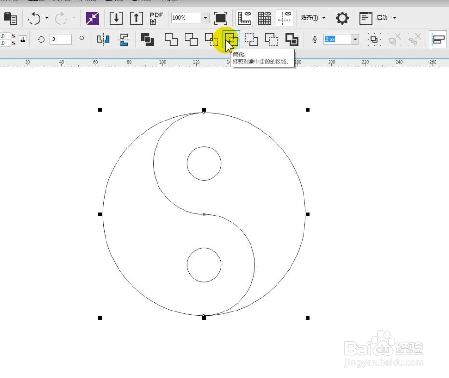
Task: Expand the 启动 launcher dropdown
Action: [394, 18]
